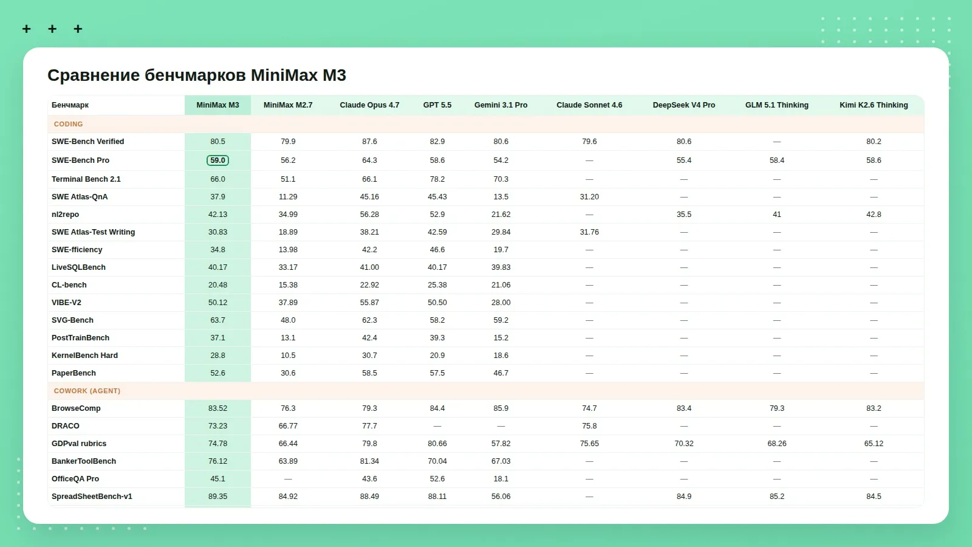Screen dimensions: 972x547
Task: Select the SWE-Bench Verified row label
Action: [x=88, y=142]
